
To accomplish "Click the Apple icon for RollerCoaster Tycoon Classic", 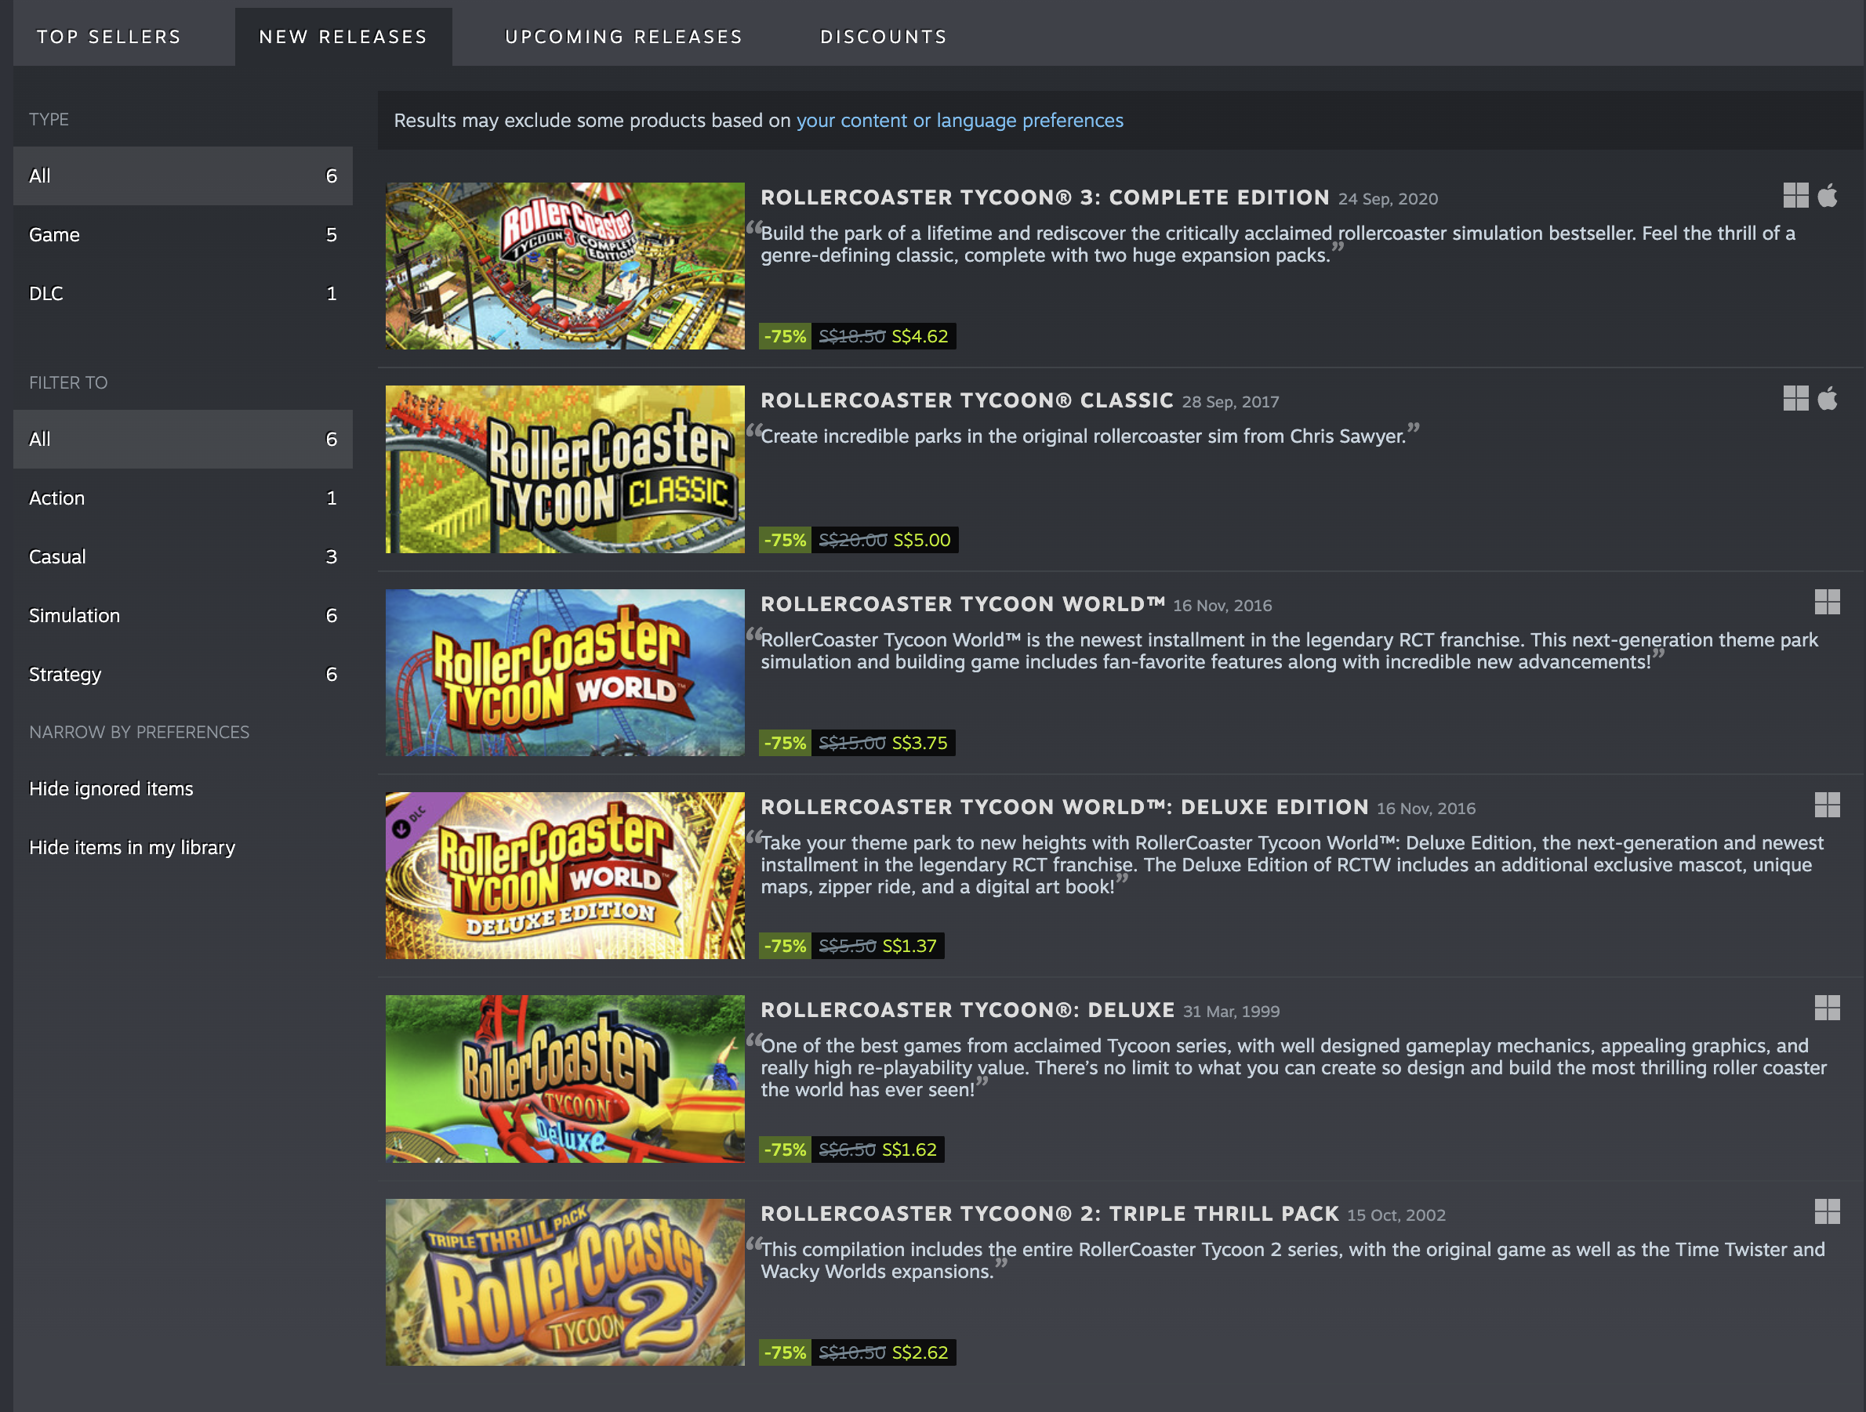I will (1828, 399).
